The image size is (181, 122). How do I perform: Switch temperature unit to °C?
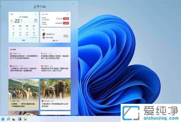click(x=21, y=20)
